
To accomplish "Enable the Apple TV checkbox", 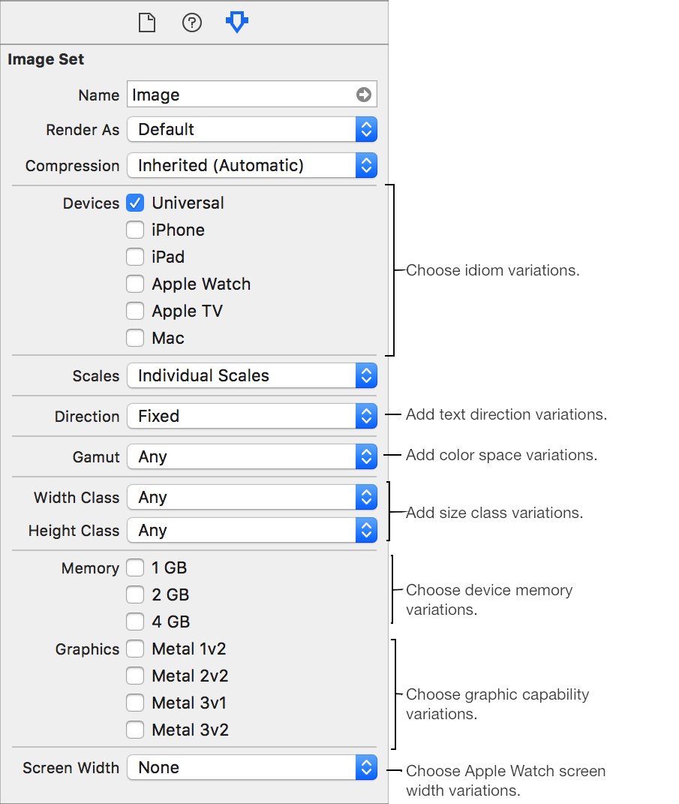I will 135,311.
